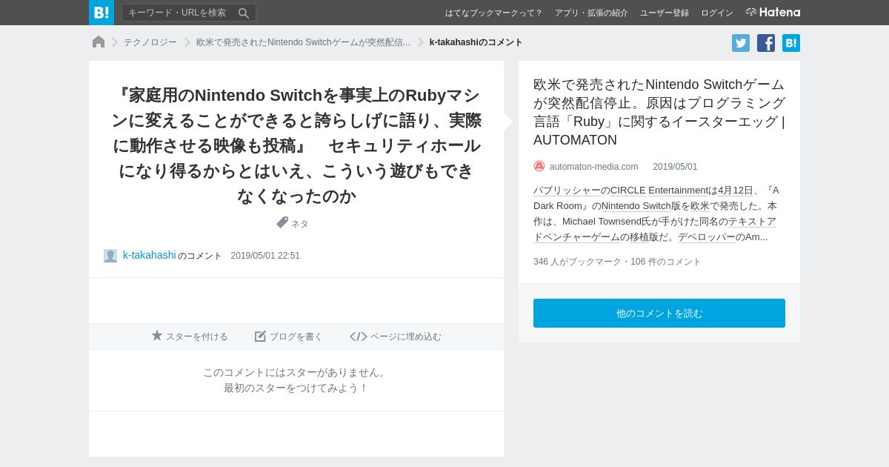
Task: Open k-takahashi user profile link
Action: (150, 255)
